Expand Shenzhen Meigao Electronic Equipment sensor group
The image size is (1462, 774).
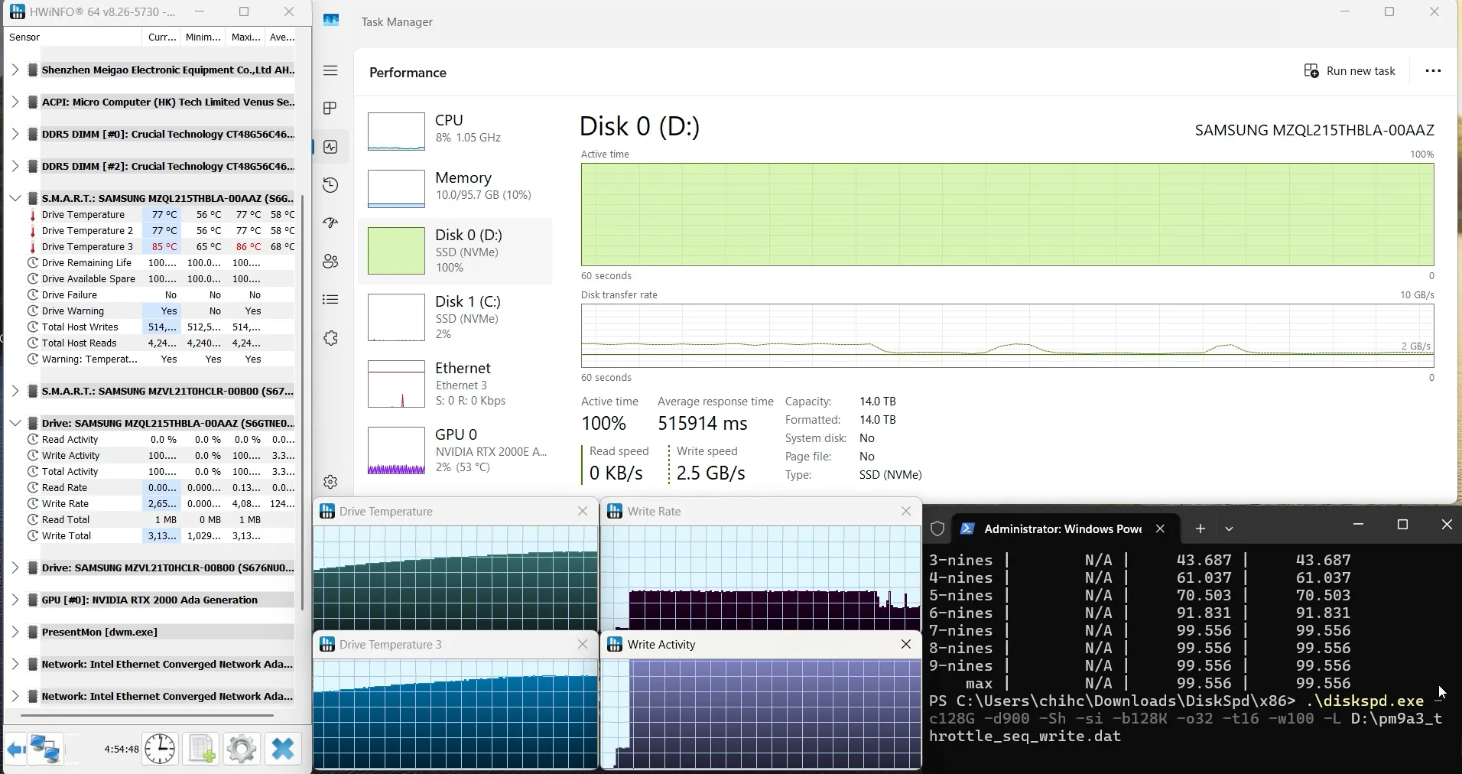pyautogui.click(x=15, y=70)
